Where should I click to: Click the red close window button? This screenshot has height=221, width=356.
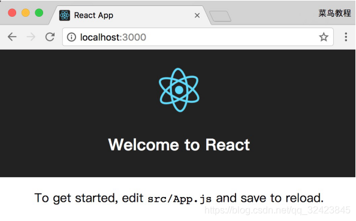tap(12, 13)
